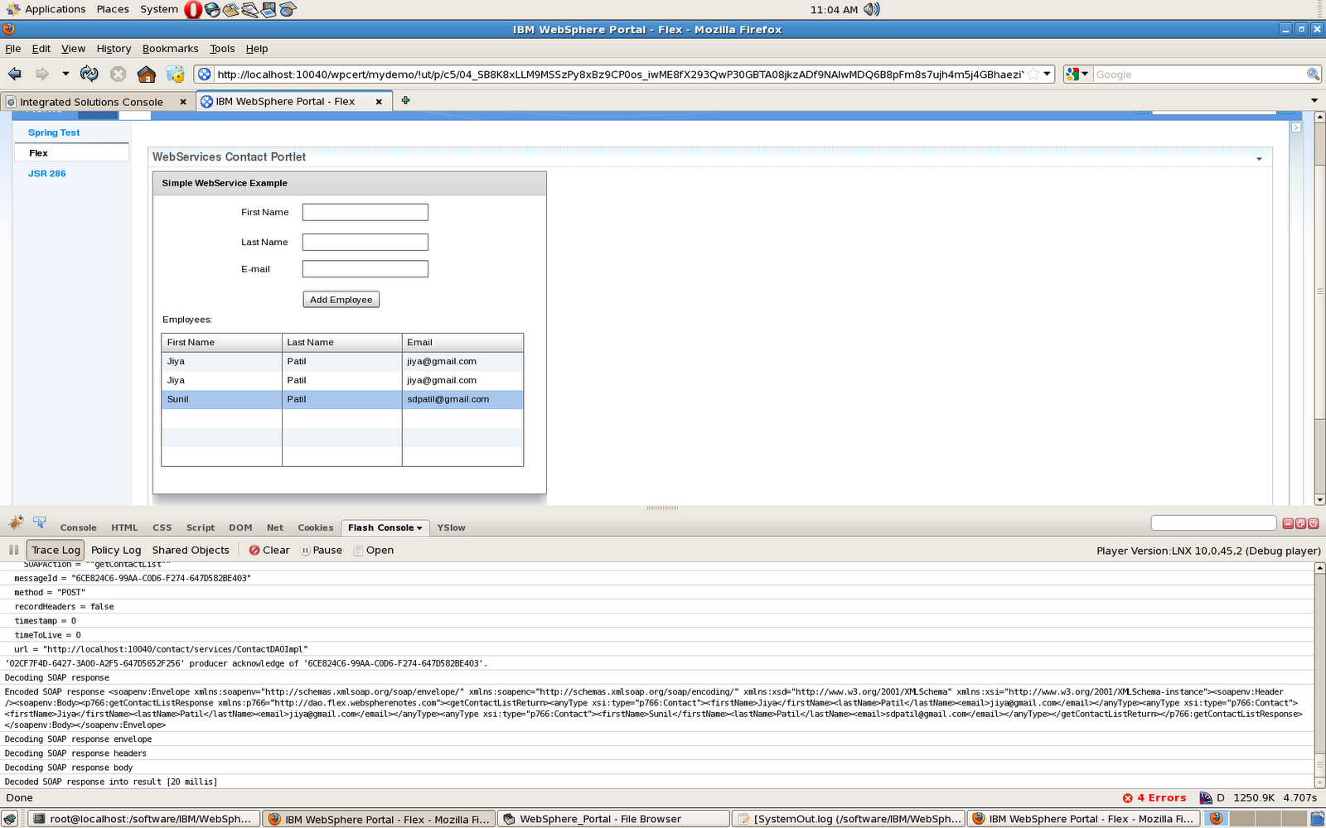Open the Spring Test page link
Image resolution: width=1326 pixels, height=828 pixels.
pos(54,132)
